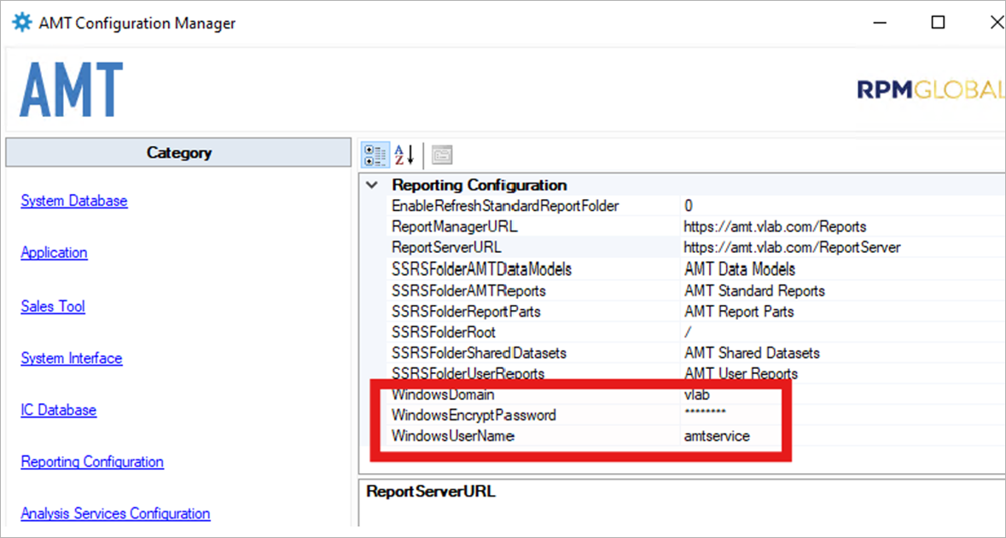Maximize the AMT Configuration Manager window

point(938,22)
